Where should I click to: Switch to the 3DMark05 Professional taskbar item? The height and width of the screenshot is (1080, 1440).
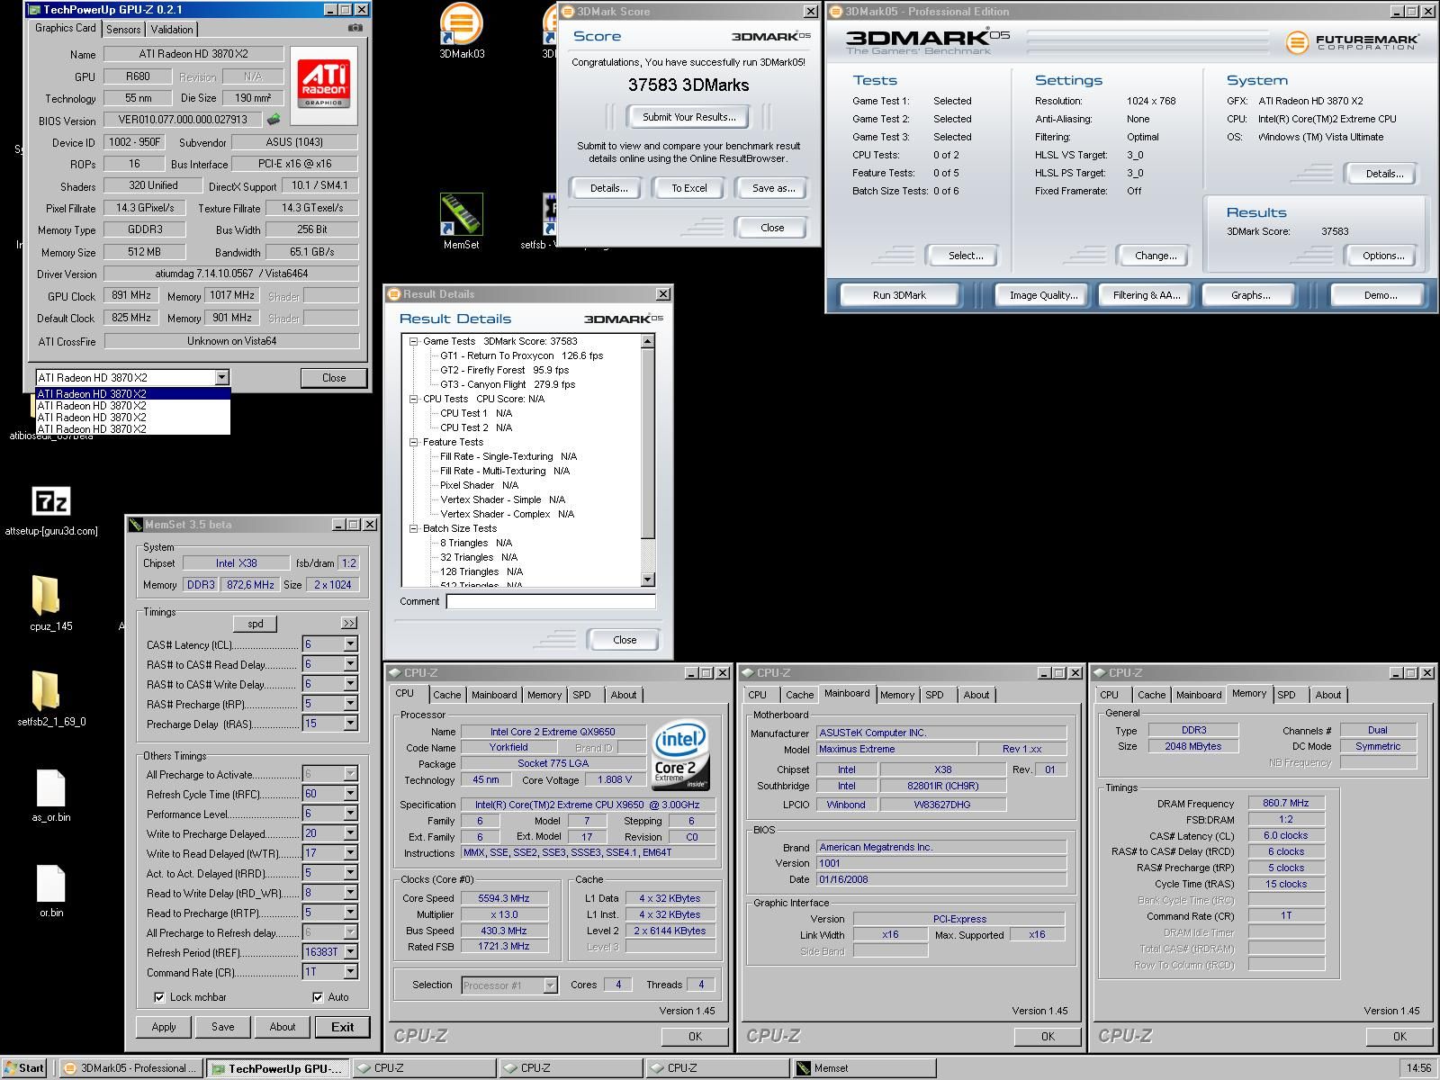click(131, 1068)
